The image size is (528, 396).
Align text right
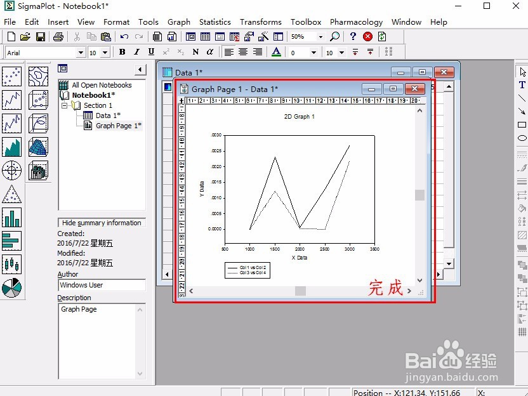[258, 52]
